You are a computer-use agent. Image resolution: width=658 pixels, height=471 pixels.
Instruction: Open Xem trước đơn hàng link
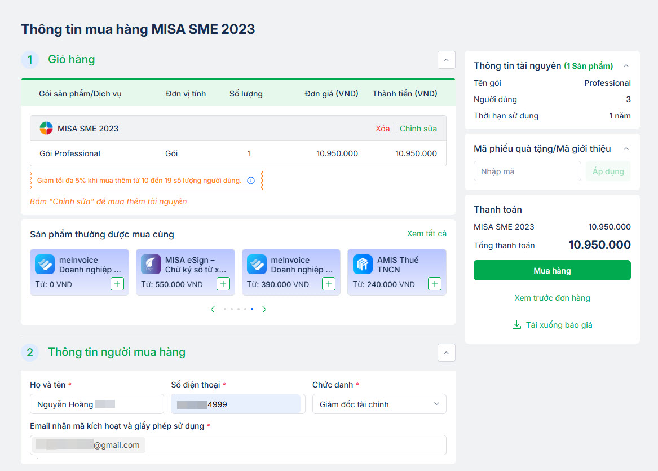552,298
